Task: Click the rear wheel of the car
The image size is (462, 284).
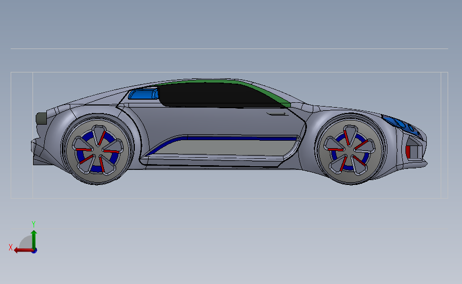Action: click(x=98, y=150)
